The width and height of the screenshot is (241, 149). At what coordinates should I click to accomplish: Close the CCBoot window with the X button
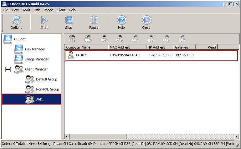click(x=237, y=4)
